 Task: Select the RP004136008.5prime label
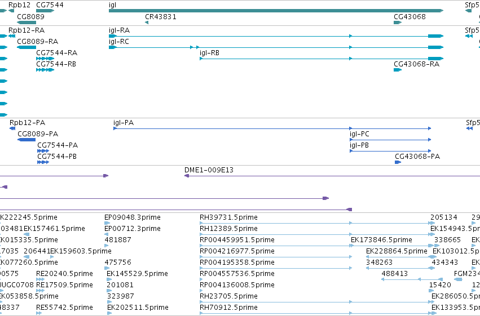tap(237, 285)
